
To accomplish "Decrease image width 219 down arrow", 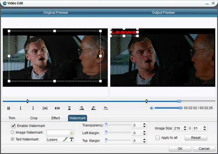I will pos(185,130).
